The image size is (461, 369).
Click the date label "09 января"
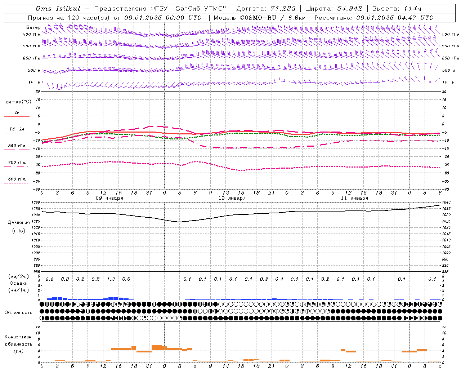(109, 198)
